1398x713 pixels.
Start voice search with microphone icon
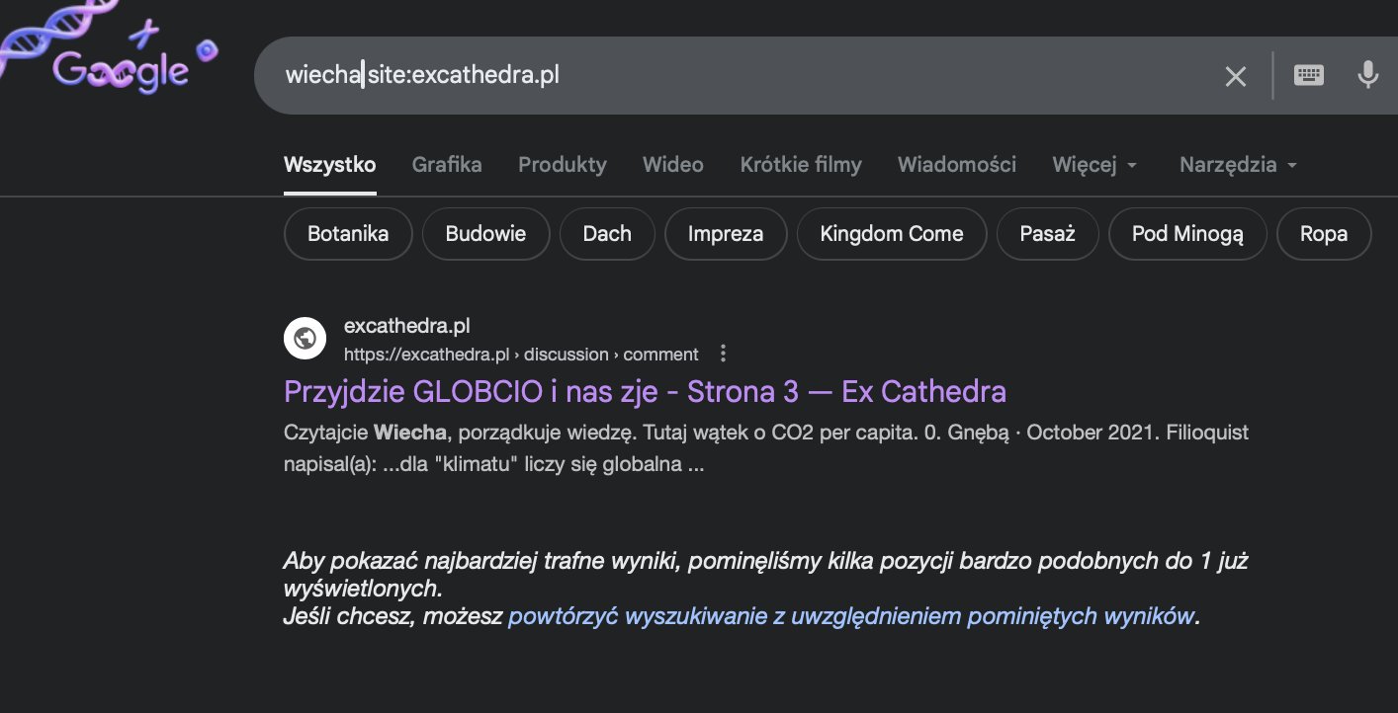click(x=1368, y=75)
